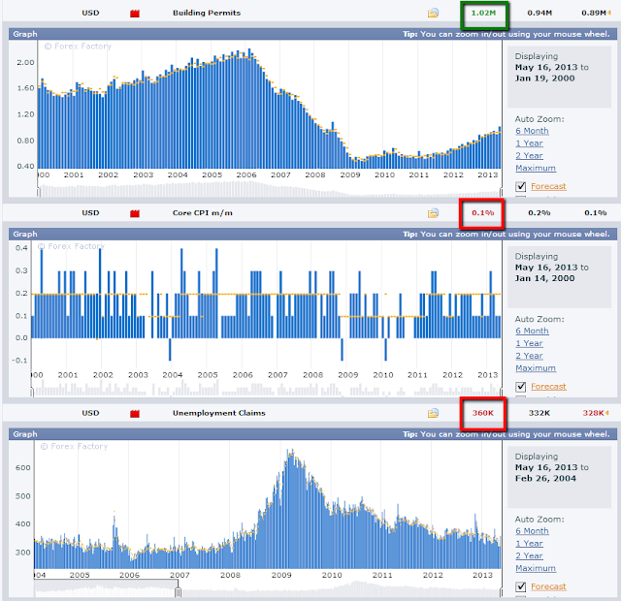
Task: Click USD currency label for Building Permits
Action: pos(90,13)
